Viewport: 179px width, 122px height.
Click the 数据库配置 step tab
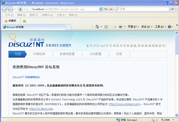(67, 54)
